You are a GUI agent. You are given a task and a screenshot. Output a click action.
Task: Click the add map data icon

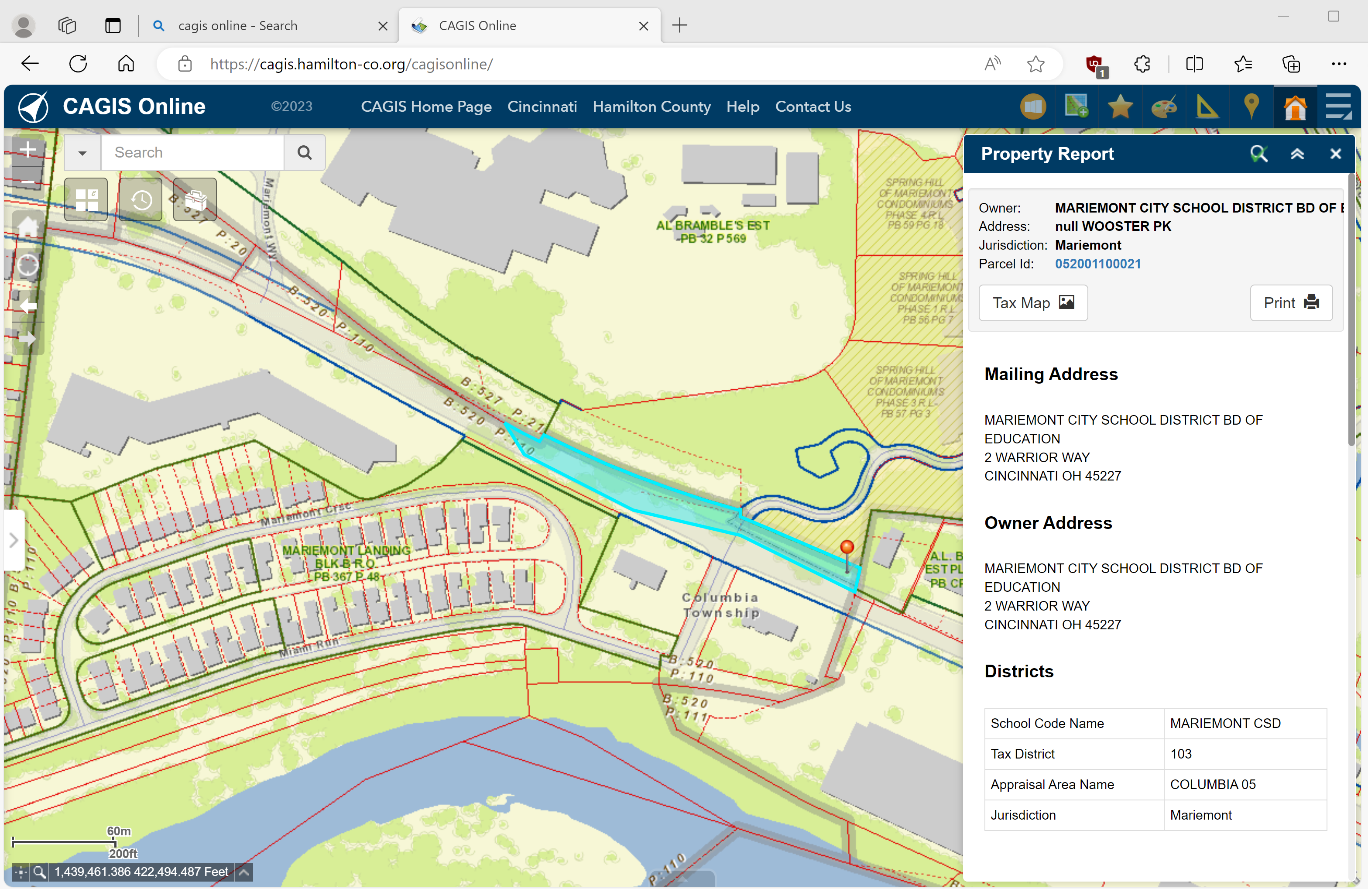(1076, 107)
